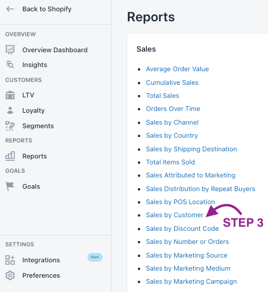
Task: Open Sales by Customer report
Action: coord(175,215)
